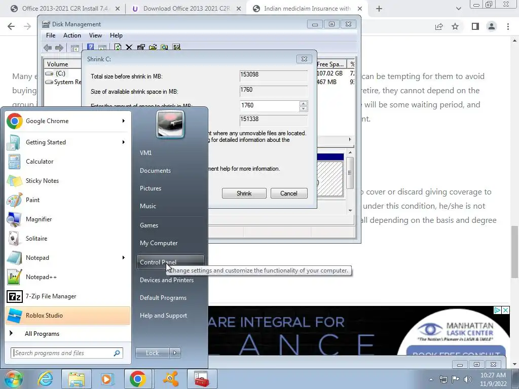Focus the Search programs and files box
Image resolution: width=519 pixels, height=389 pixels.
pyautogui.click(x=66, y=353)
